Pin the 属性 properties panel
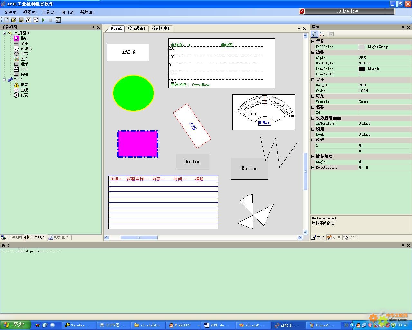This screenshot has height=330, width=412. (403, 27)
